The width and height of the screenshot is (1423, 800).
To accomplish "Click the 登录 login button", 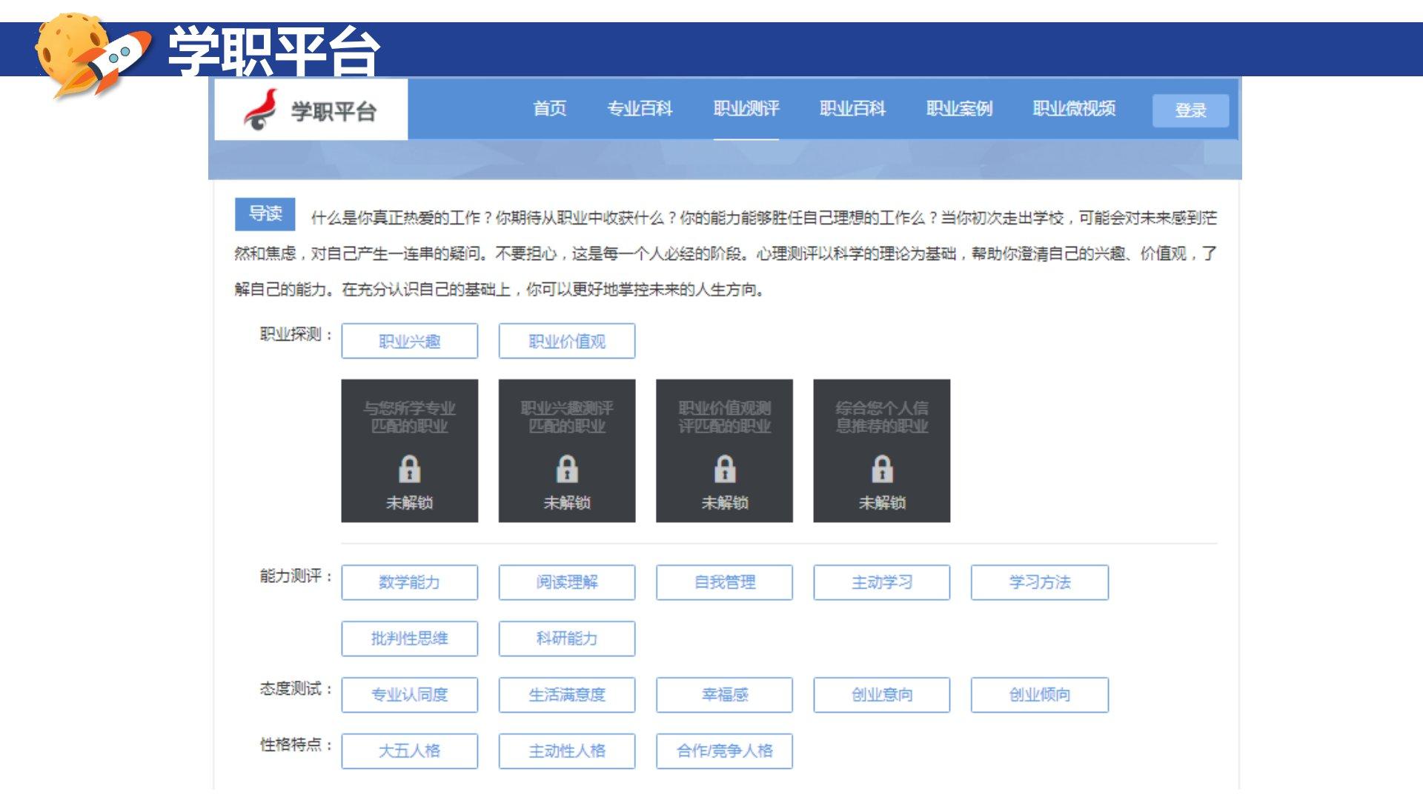I will [1190, 110].
